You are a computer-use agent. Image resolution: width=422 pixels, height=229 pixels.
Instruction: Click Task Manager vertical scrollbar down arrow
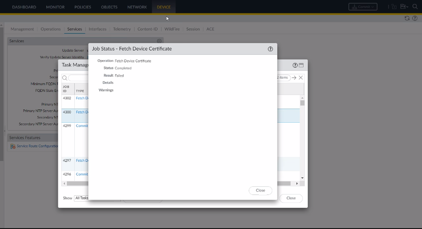click(x=302, y=178)
